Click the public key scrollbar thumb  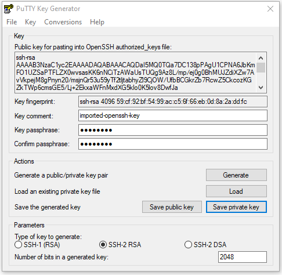[x=261, y=67]
